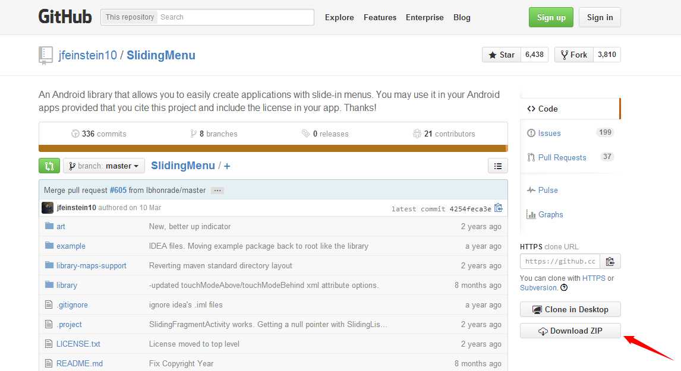Click the GitHub logo
Screen dimensions: 681x371
click(65, 17)
